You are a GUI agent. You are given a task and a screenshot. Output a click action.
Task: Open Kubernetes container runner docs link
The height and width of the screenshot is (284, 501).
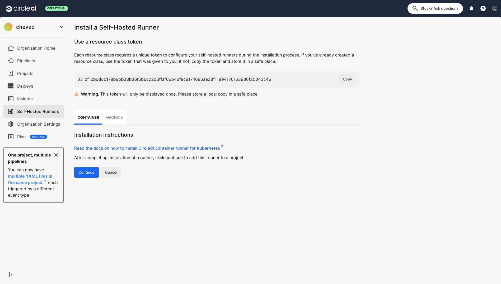147,148
